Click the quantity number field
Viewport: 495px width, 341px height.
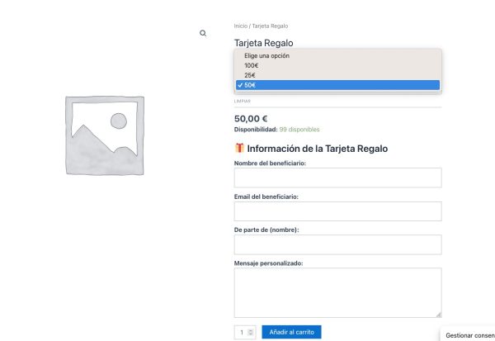(x=241, y=332)
